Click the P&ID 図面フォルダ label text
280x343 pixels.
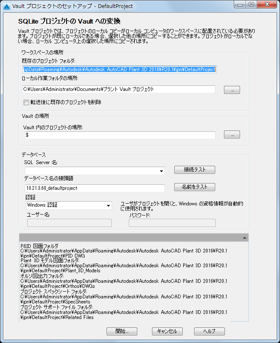[x=40, y=246]
